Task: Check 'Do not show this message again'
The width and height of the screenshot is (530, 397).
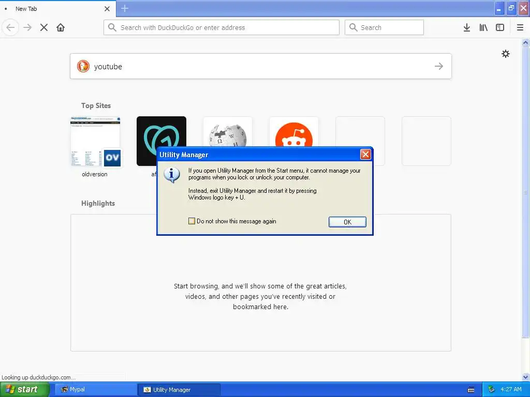Action: (x=192, y=221)
